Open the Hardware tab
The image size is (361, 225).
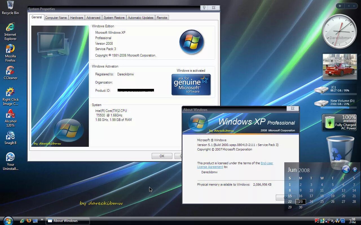pos(76,17)
